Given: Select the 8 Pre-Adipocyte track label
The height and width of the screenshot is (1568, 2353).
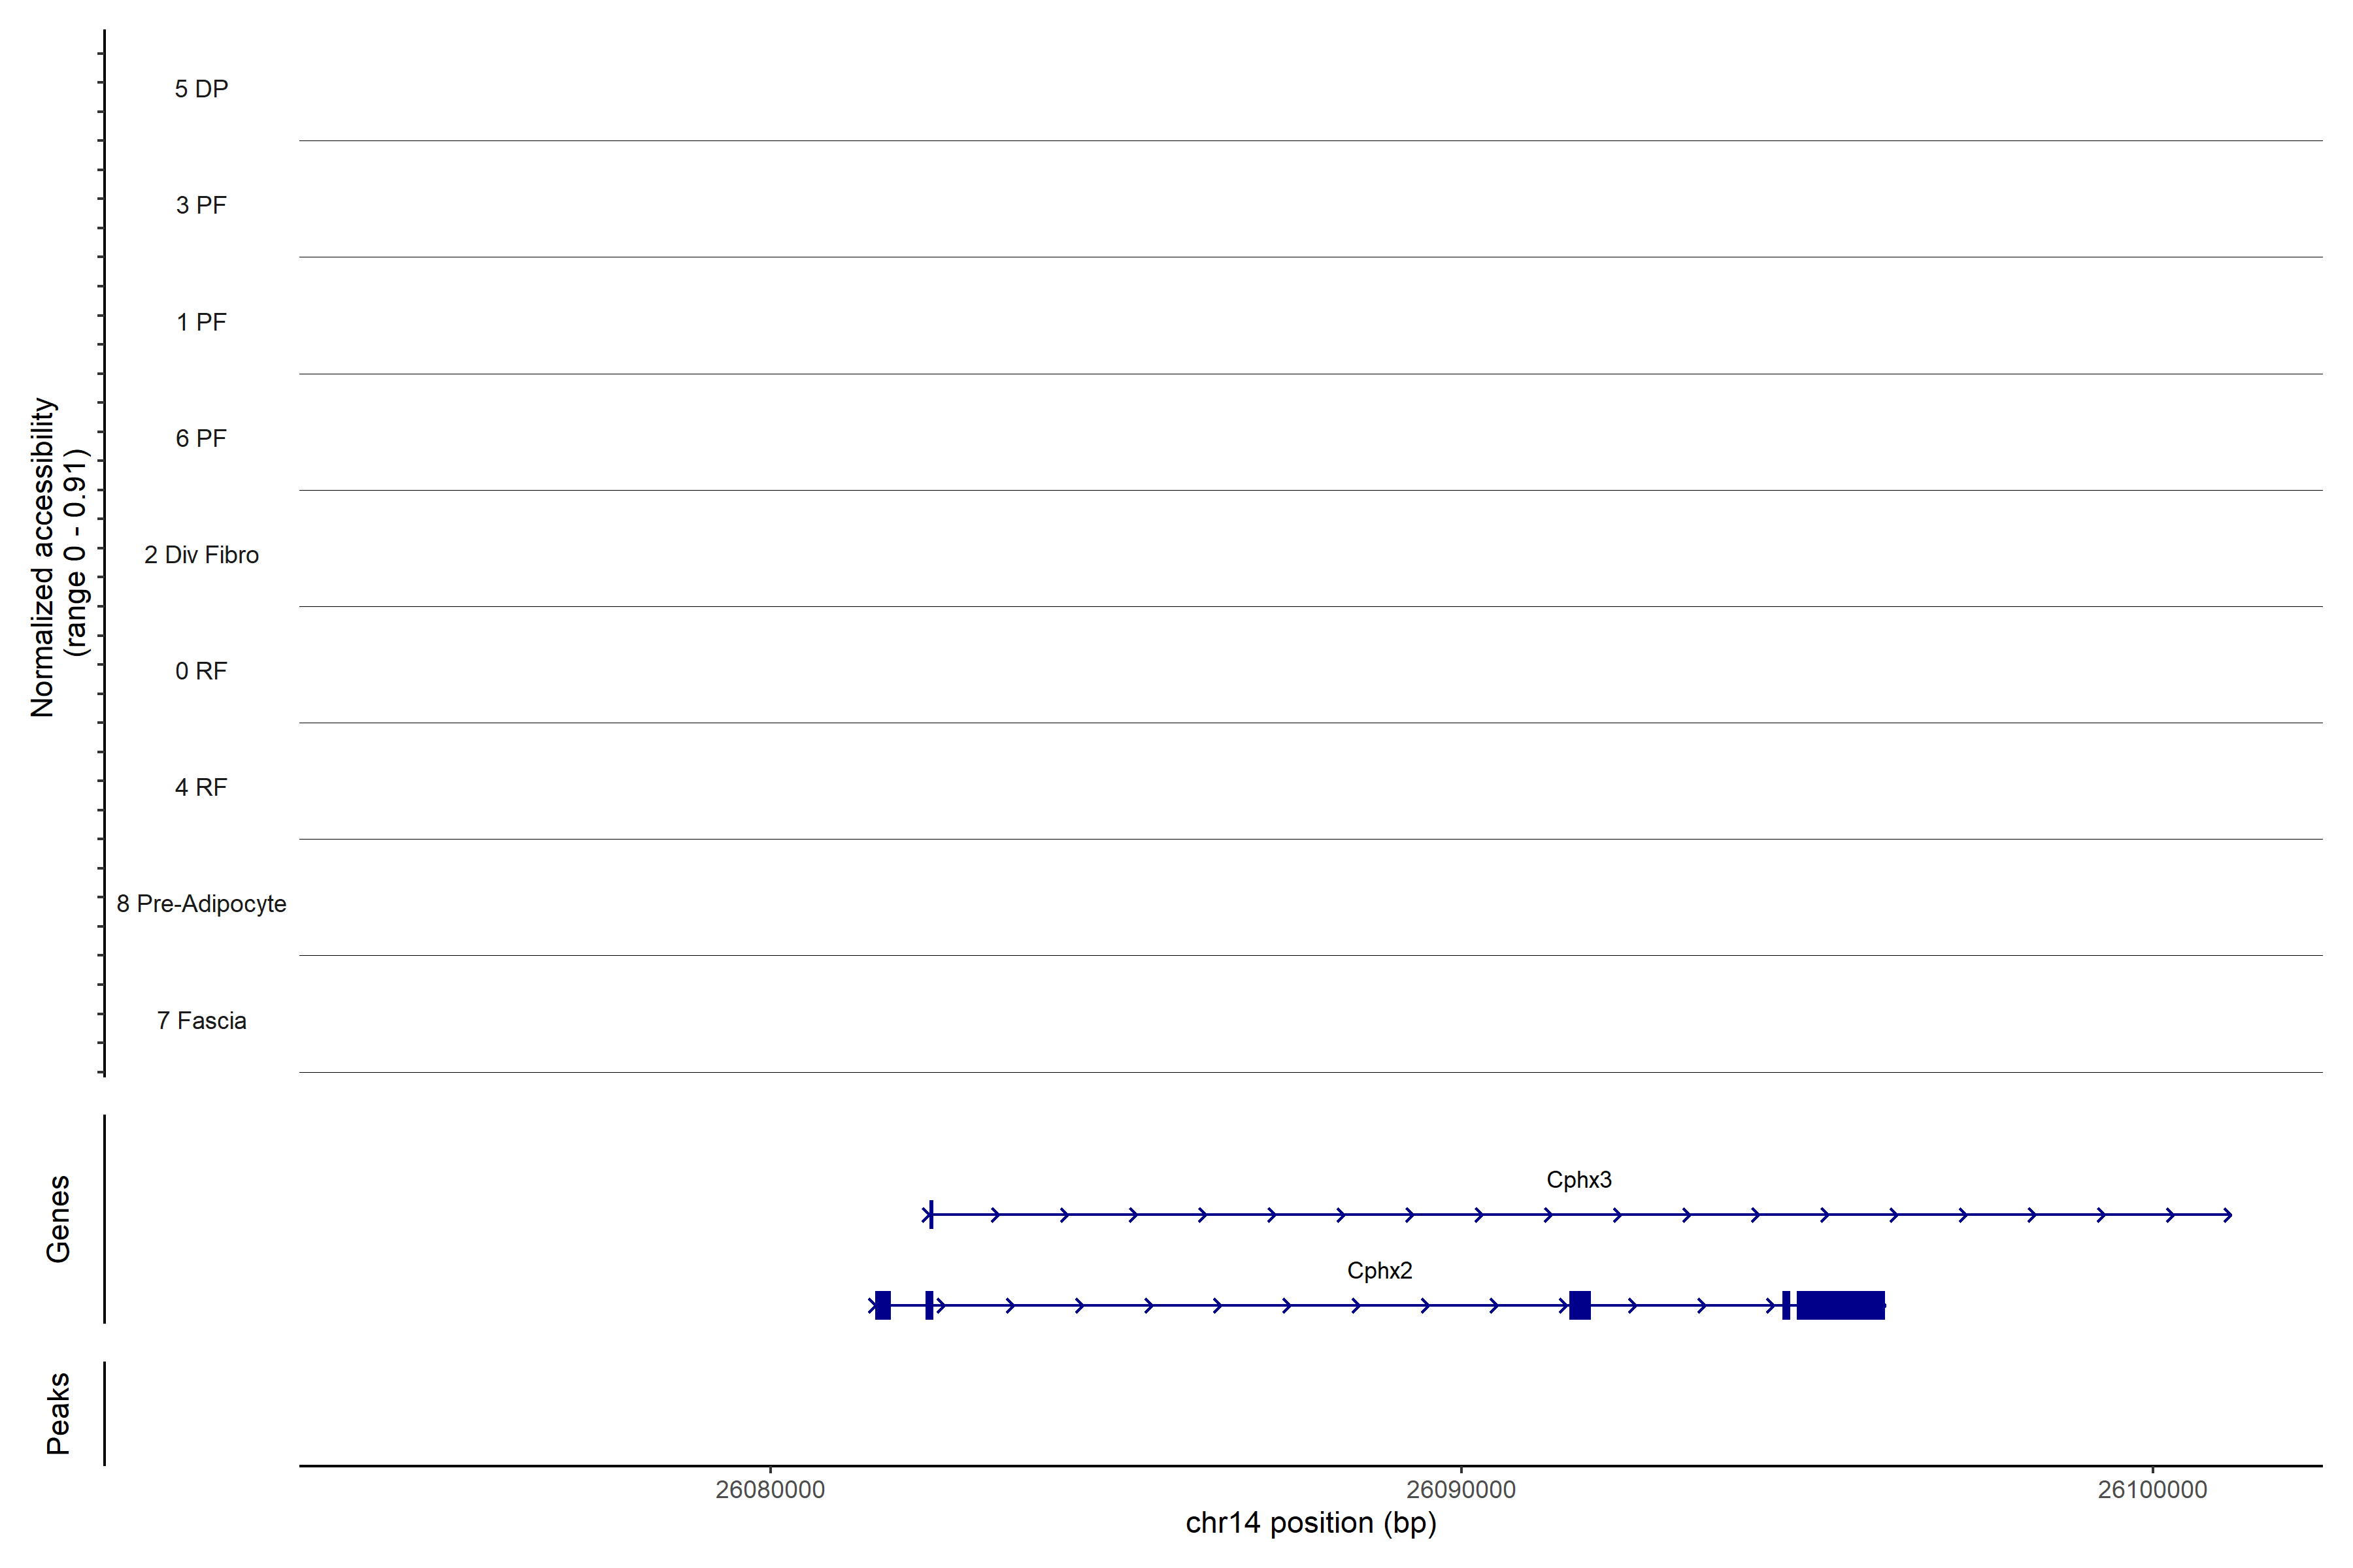Looking at the screenshot, I should [x=201, y=904].
